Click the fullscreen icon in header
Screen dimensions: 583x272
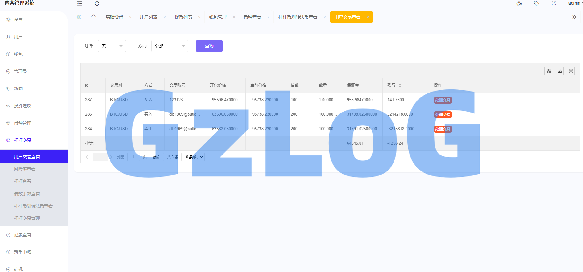coord(554,3)
